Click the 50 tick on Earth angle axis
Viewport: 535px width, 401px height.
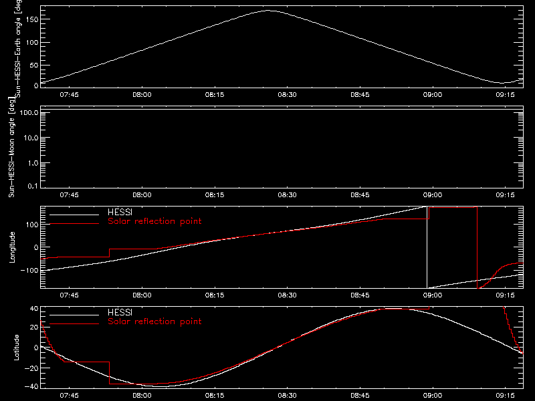pyautogui.click(x=34, y=65)
